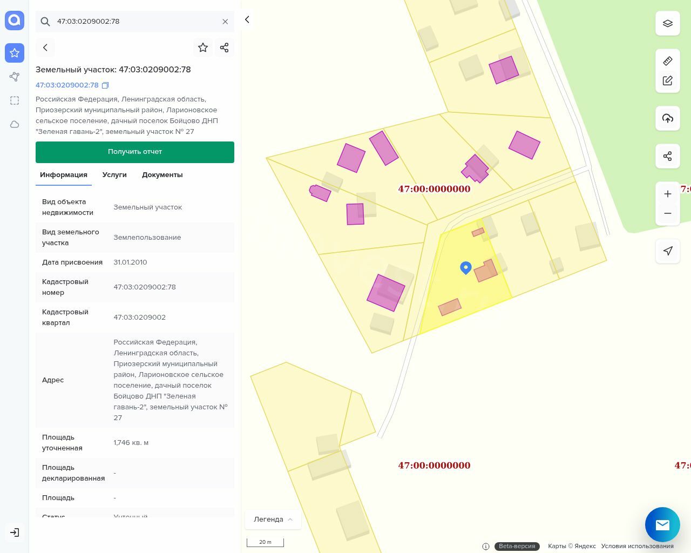Clear the cadastral search field

click(225, 22)
